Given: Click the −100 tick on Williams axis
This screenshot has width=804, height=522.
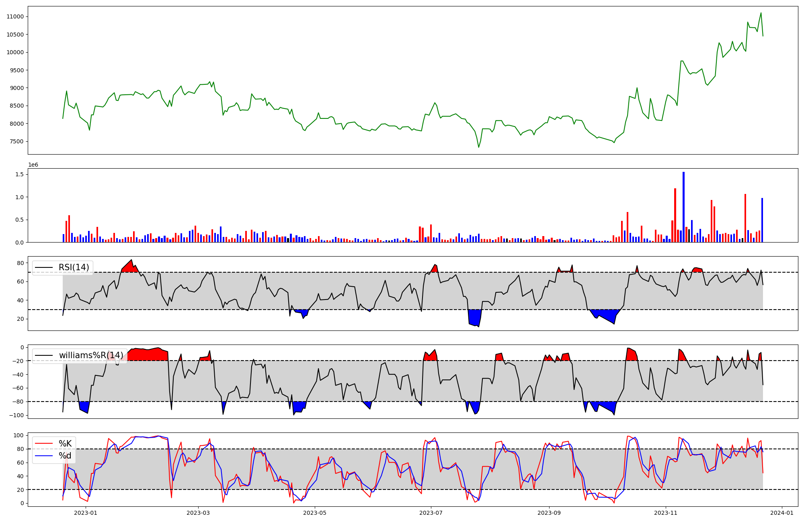Looking at the screenshot, I should pyautogui.click(x=16, y=415).
